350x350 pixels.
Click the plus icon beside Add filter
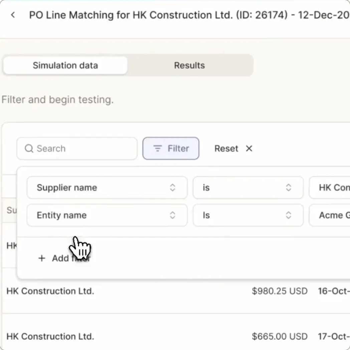click(x=42, y=258)
